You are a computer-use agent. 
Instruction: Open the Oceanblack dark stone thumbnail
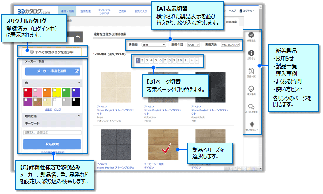pyautogui.click(x=211, y=87)
